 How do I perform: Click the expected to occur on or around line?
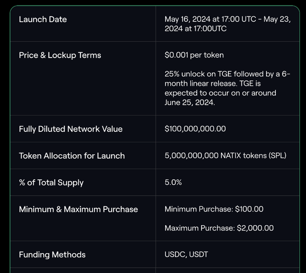[x=221, y=93]
